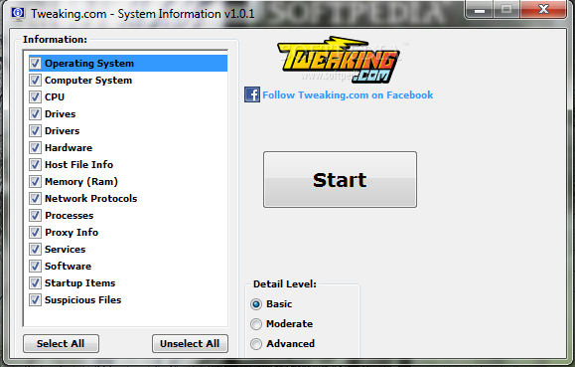This screenshot has width=575, height=367.
Task: Uncheck the Computer System checkbox
Action: pyautogui.click(x=35, y=81)
